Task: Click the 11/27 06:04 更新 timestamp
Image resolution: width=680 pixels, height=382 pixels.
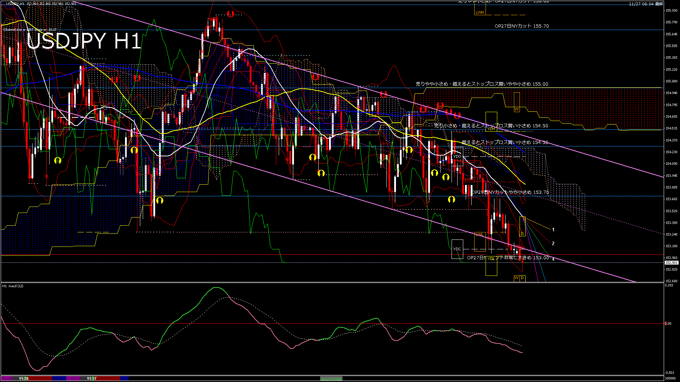Action: pyautogui.click(x=646, y=4)
